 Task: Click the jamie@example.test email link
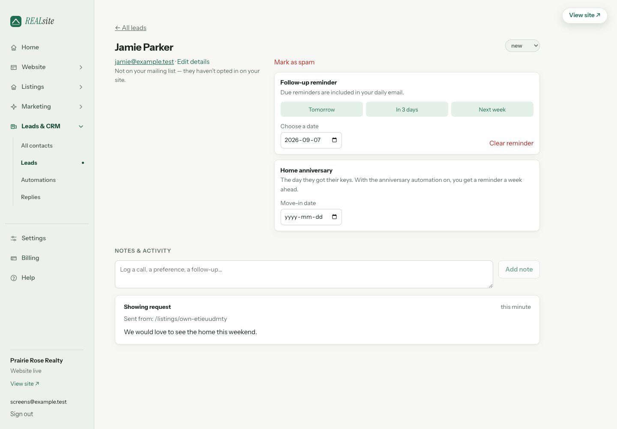coord(144,62)
